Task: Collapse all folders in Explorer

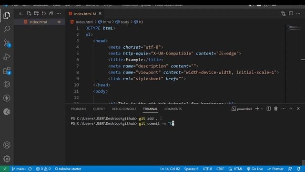Action: tap(51, 14)
